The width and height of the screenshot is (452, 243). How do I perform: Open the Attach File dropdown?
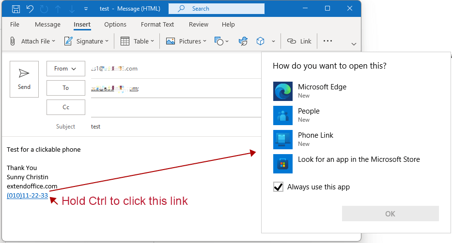33,42
